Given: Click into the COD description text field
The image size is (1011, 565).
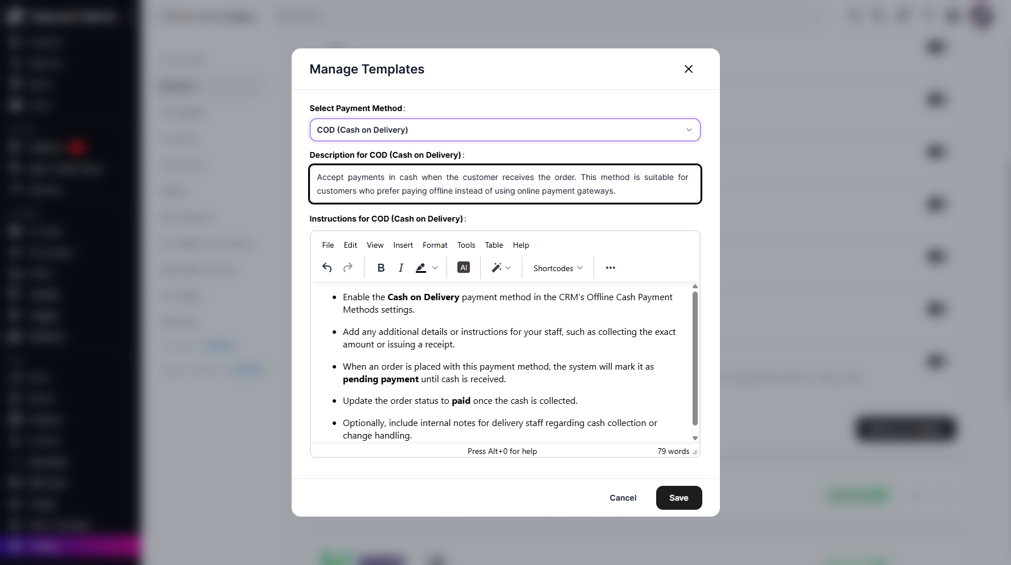Looking at the screenshot, I should coord(505,184).
